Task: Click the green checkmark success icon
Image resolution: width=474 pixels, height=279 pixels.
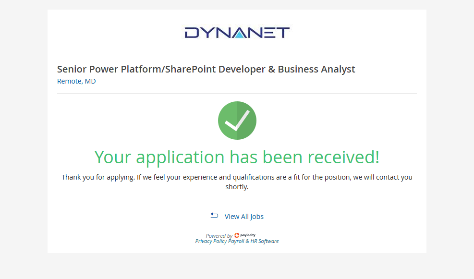Action: coord(237,121)
